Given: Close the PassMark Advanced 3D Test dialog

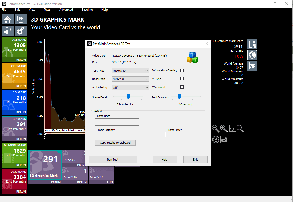Looking at the screenshot, I should [207, 44].
